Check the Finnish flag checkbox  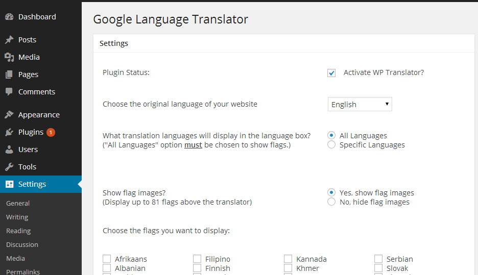tap(197, 268)
